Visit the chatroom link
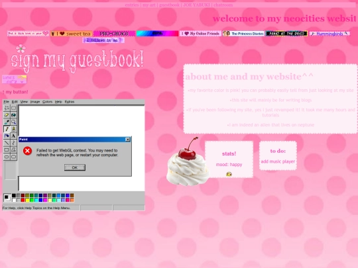 [223, 5]
